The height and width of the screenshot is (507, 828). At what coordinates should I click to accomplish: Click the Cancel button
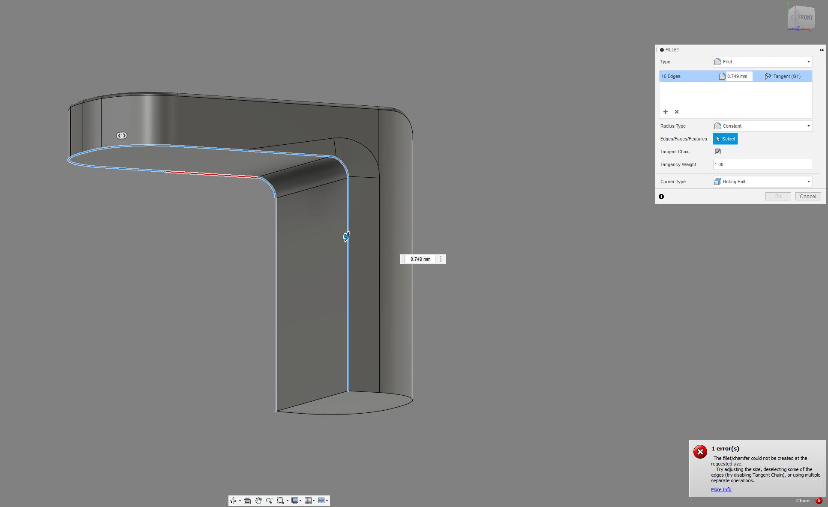(x=808, y=197)
